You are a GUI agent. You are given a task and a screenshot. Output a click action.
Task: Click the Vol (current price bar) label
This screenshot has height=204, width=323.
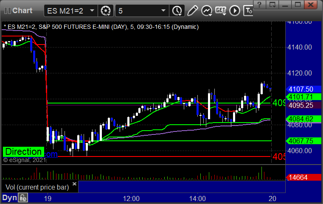(37, 187)
